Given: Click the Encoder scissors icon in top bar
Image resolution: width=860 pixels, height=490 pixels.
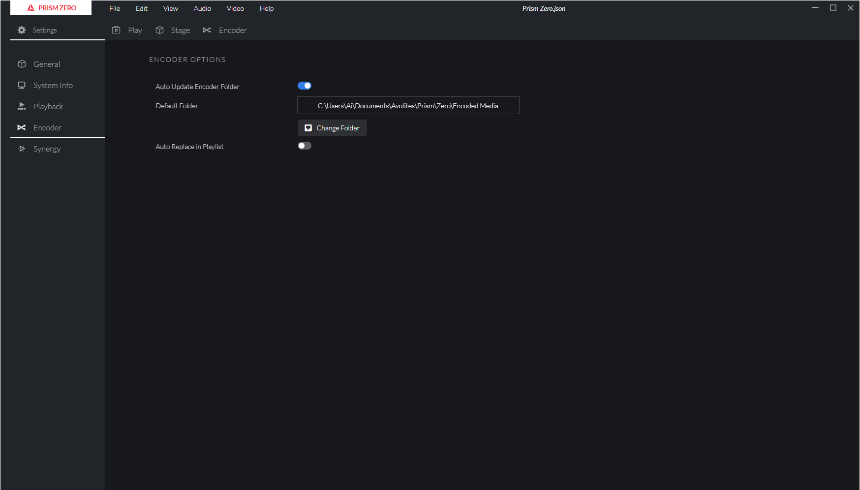Looking at the screenshot, I should [207, 30].
